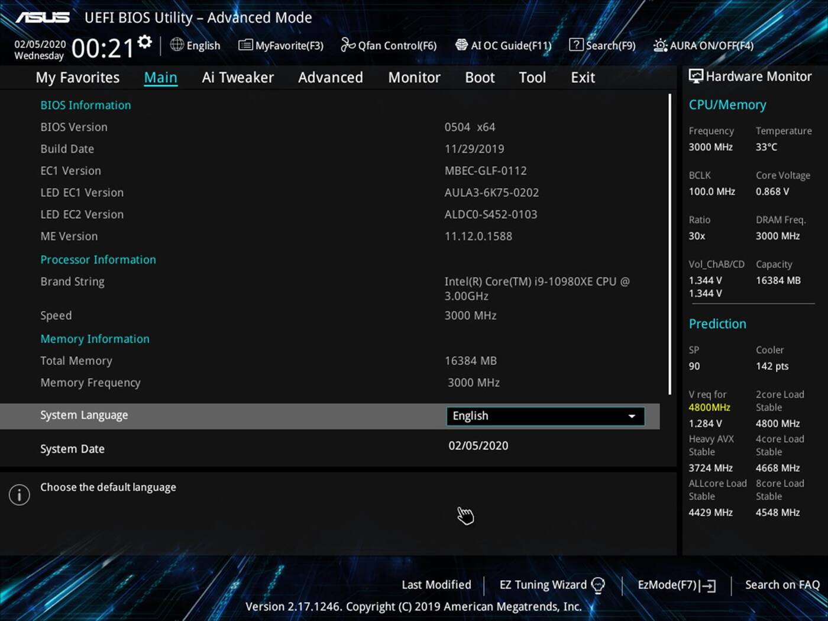Click the Hardware Monitor panel icon
The width and height of the screenshot is (828, 621).
(x=696, y=76)
